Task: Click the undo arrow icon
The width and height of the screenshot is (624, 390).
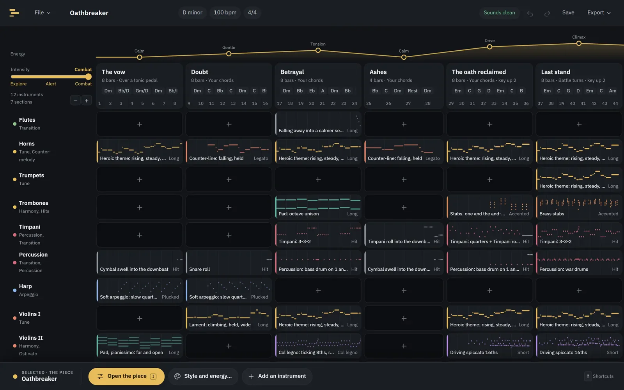Action: click(x=530, y=14)
